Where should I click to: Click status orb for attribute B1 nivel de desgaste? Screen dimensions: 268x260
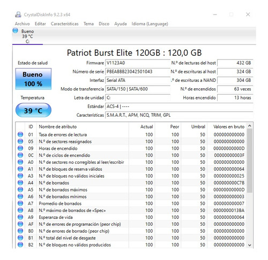point(20,238)
